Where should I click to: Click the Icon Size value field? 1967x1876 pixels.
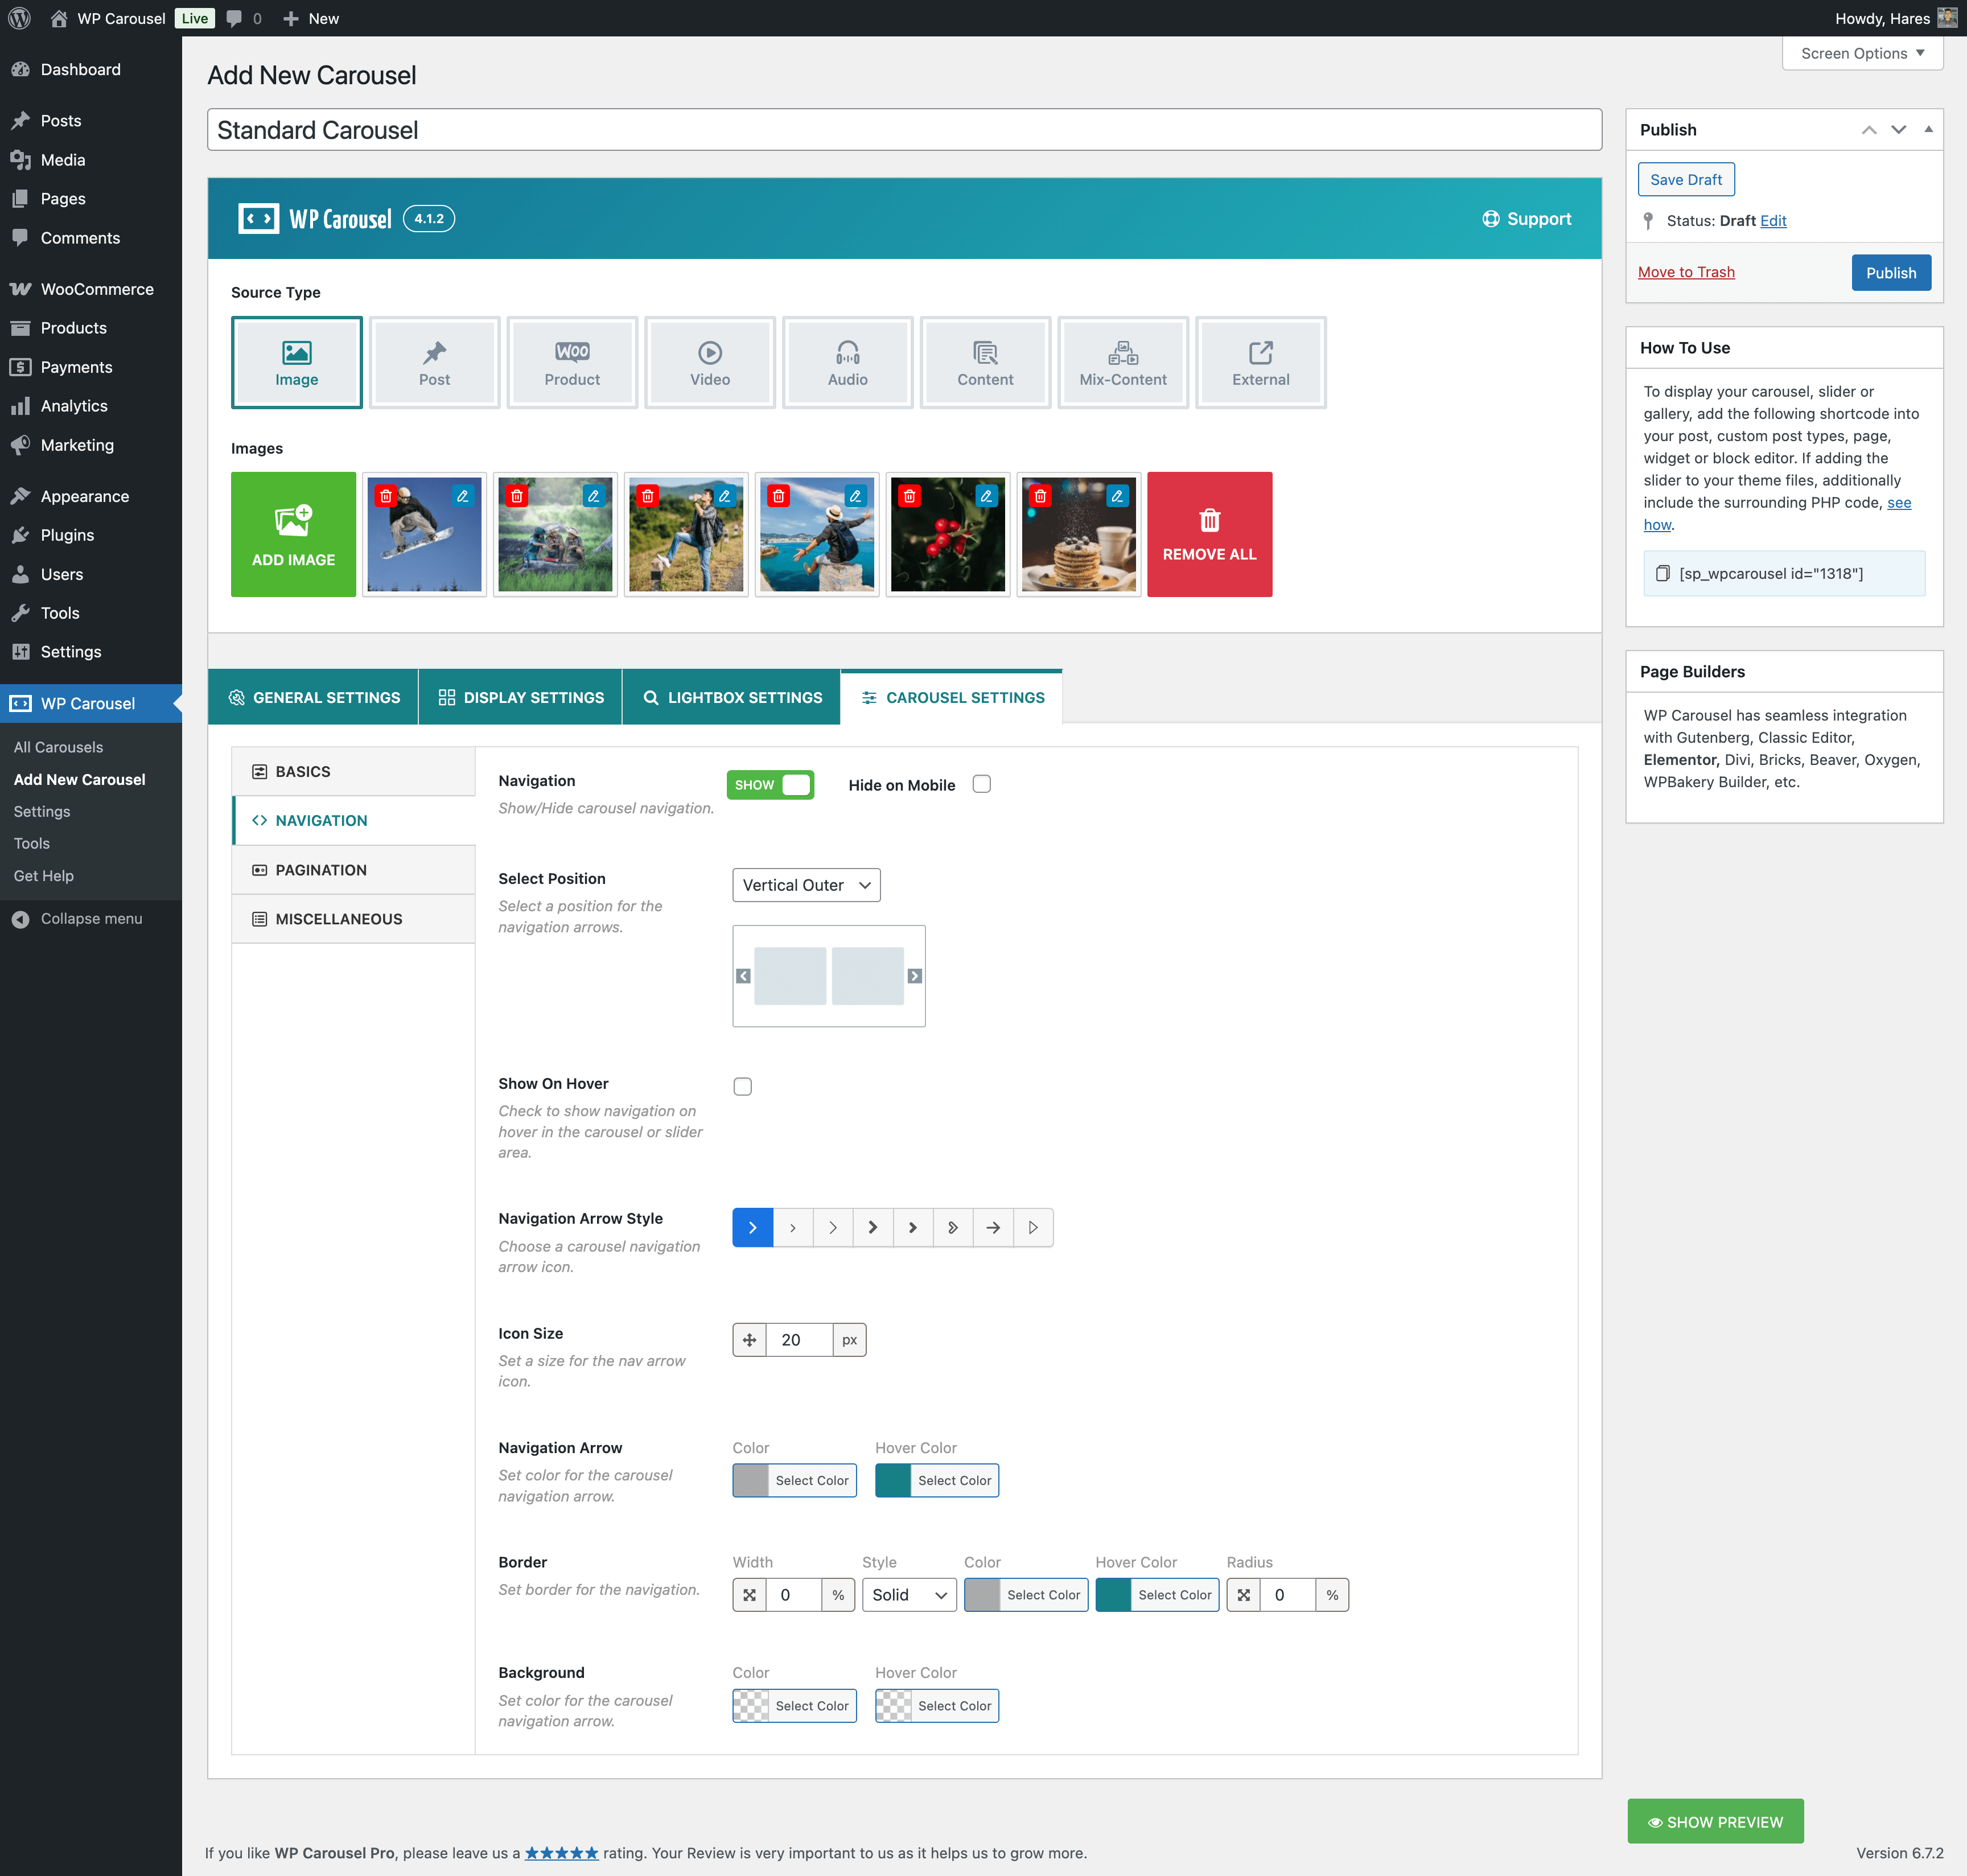coord(799,1340)
